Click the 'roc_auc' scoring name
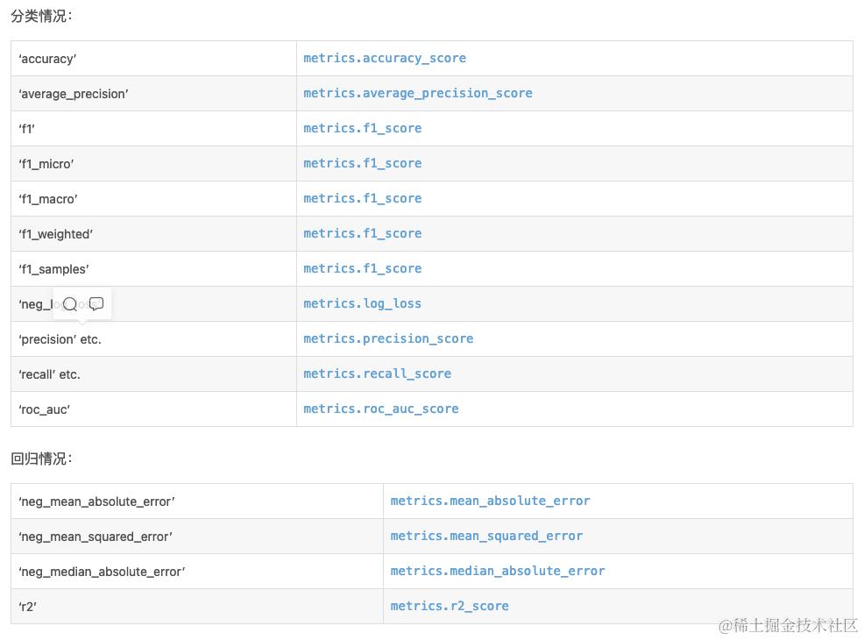Screen dimensions: 864x640 coord(44,409)
